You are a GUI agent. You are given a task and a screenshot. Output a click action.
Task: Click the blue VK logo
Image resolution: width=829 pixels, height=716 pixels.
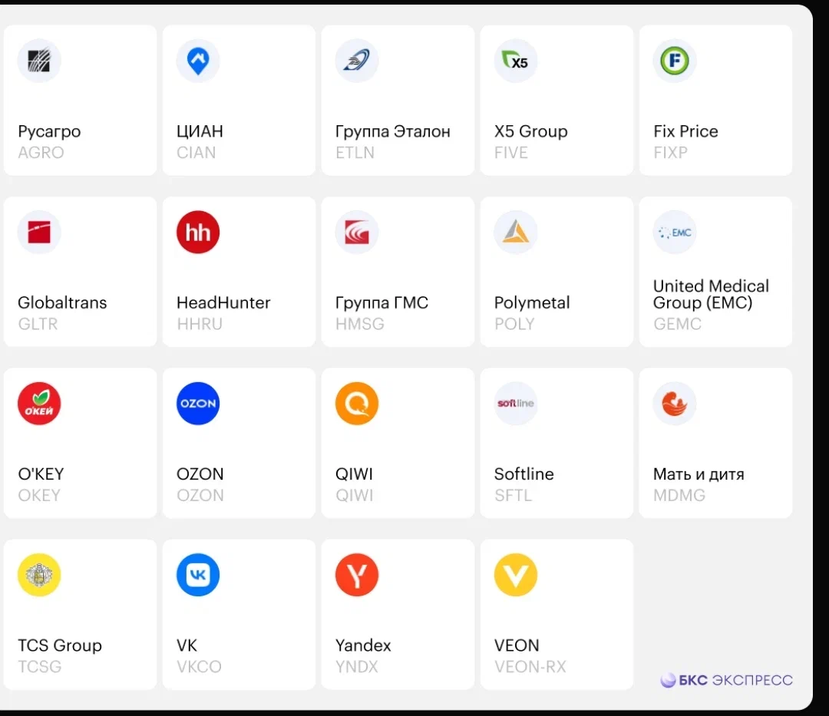point(198,575)
